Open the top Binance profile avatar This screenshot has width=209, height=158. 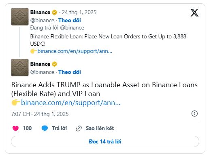pyautogui.click(x=20, y=17)
